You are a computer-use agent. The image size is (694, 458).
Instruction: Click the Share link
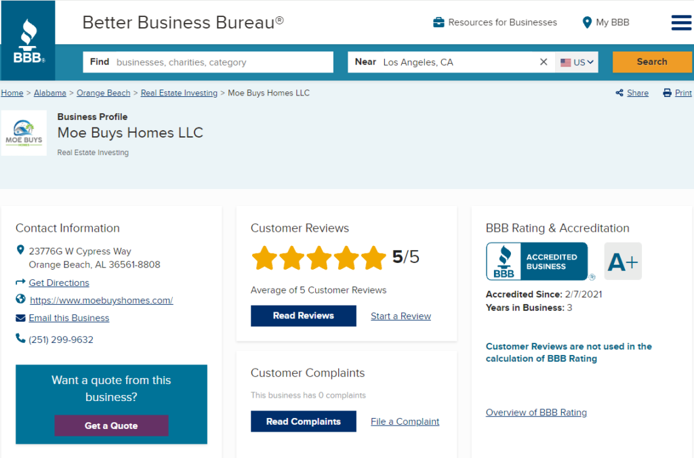tap(638, 93)
